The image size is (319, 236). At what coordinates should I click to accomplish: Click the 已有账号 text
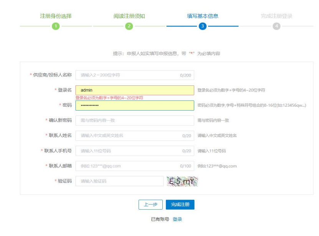[160, 219]
